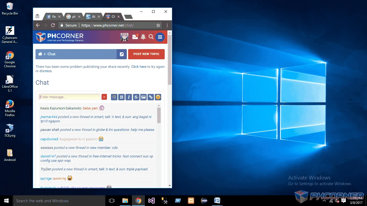Toggle bold formatting in chat toolbar
This screenshot has height=206, width=367.
[x=121, y=97]
